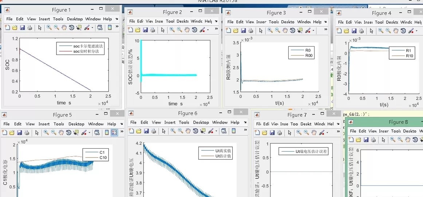Rotate 3D icon in Figure 3 toolbar

click(293, 31)
